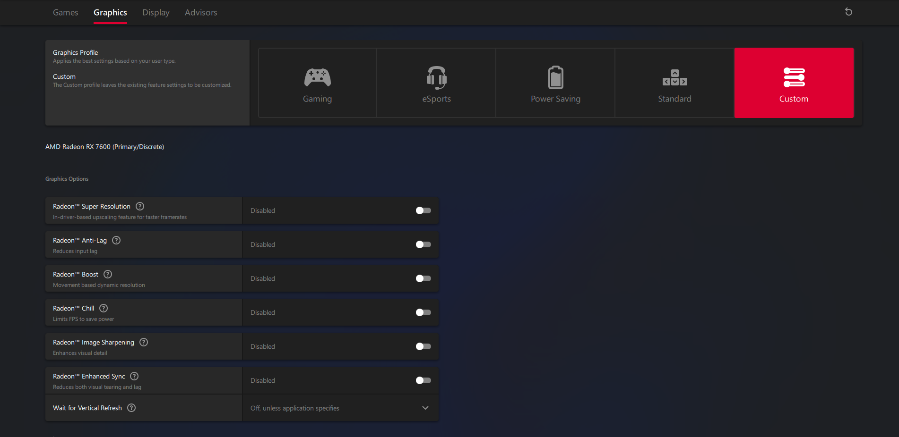Image resolution: width=899 pixels, height=437 pixels.
Task: Click the Standard profile label
Action: [675, 99]
